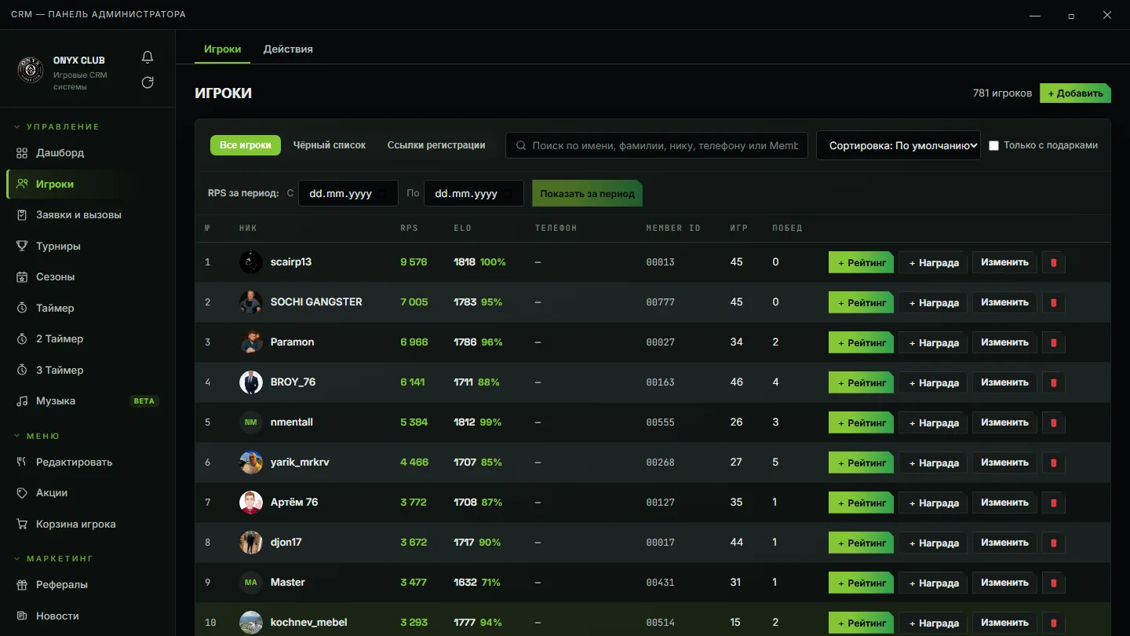Click the calendar icon next to Сезоны
Screen dimensions: 1130x636
point(22,277)
